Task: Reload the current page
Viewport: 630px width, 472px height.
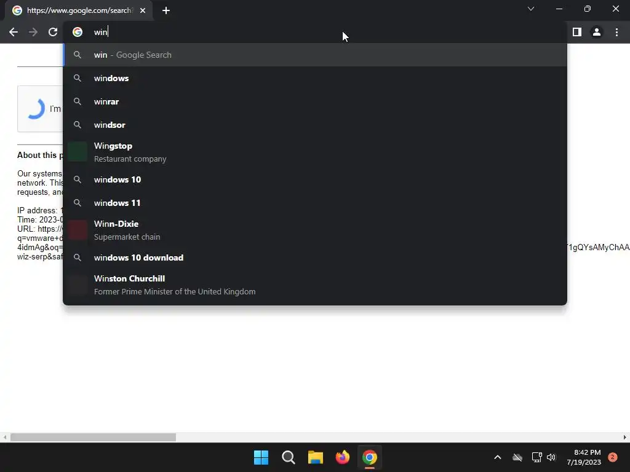Action: [x=53, y=32]
